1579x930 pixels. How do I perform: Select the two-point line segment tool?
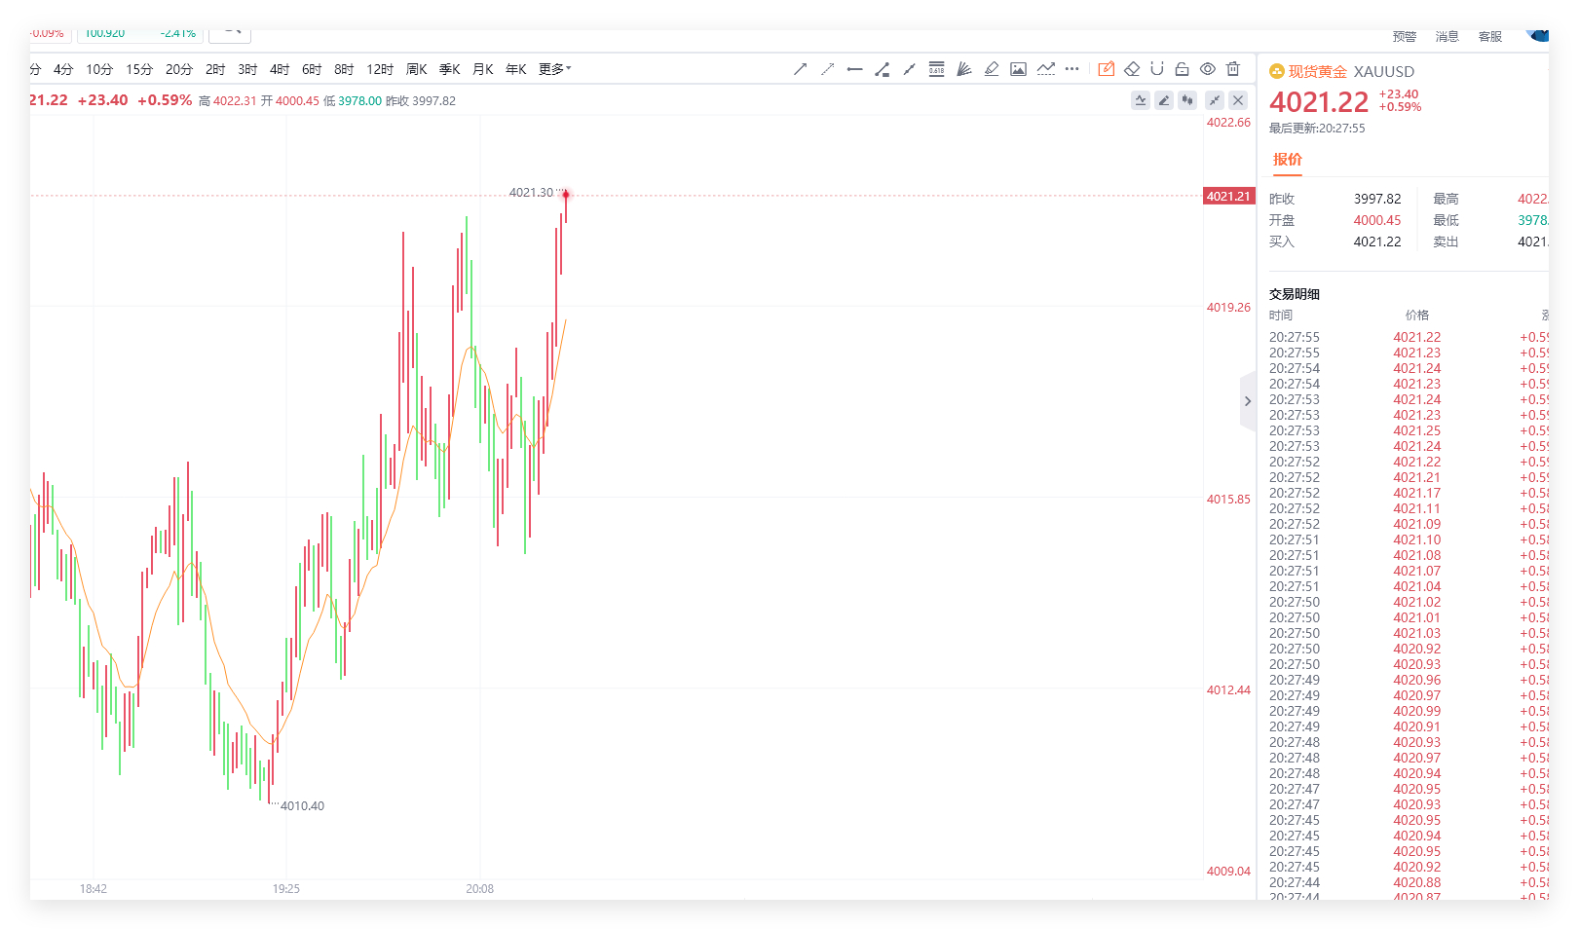(x=909, y=69)
